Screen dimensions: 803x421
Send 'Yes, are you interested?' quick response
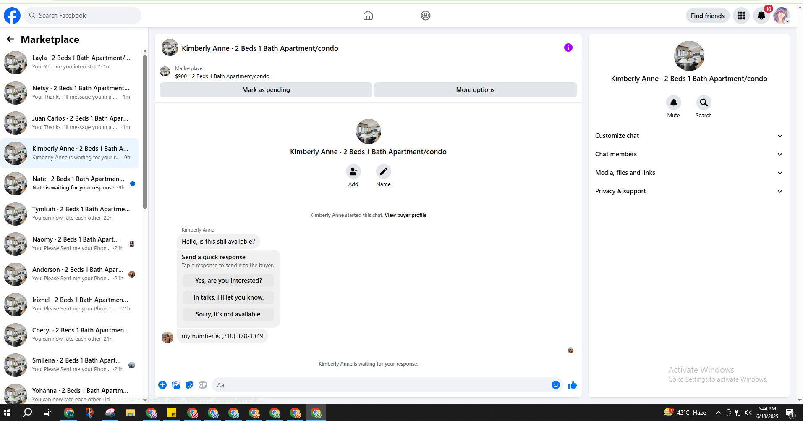coord(229,281)
